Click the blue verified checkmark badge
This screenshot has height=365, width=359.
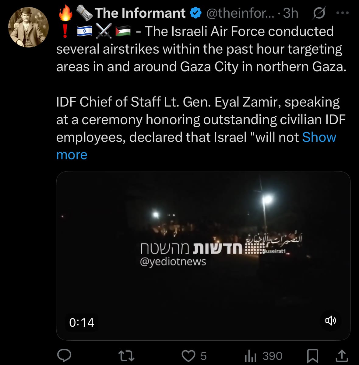[x=196, y=13]
